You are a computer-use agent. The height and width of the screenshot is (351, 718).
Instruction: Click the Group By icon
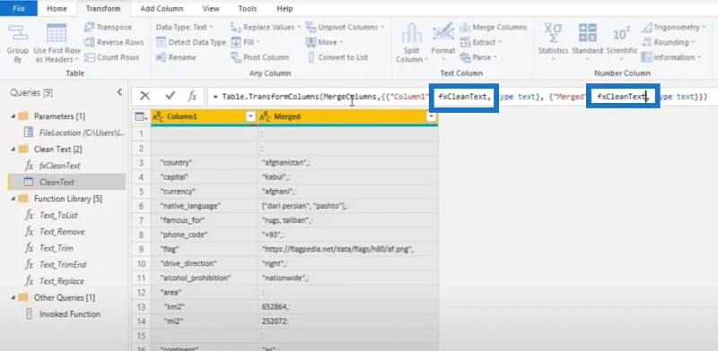click(17, 33)
